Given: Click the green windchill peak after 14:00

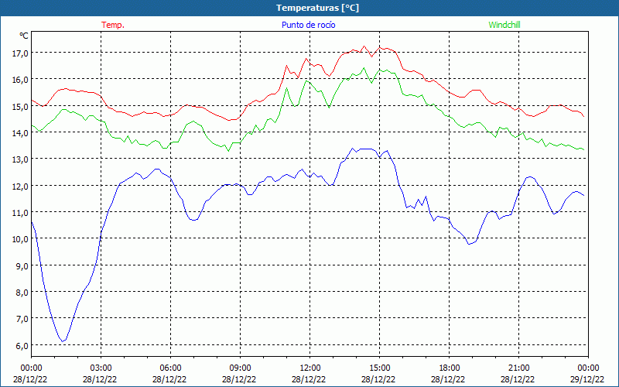Looking at the screenshot, I should point(364,68).
